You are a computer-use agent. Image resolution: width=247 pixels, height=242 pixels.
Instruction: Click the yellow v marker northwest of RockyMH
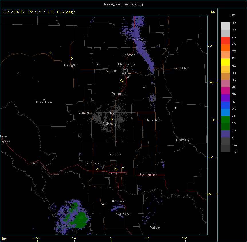50,53
